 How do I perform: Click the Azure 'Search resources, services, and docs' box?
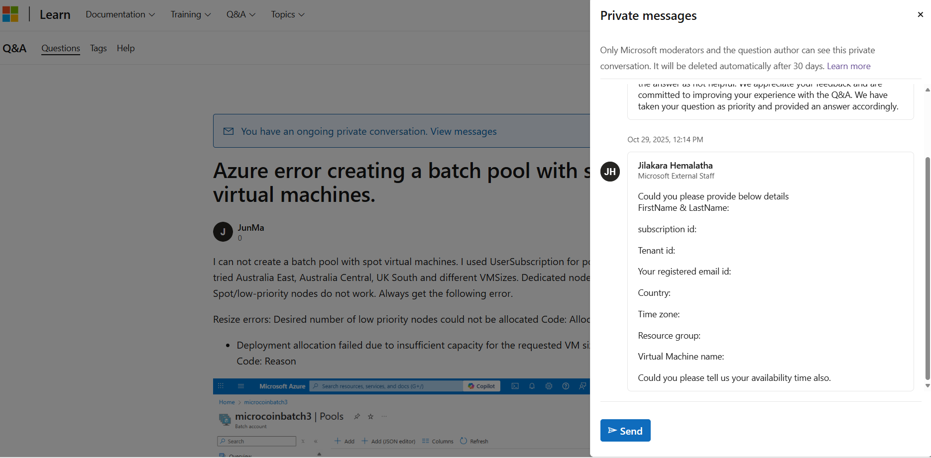pos(386,386)
